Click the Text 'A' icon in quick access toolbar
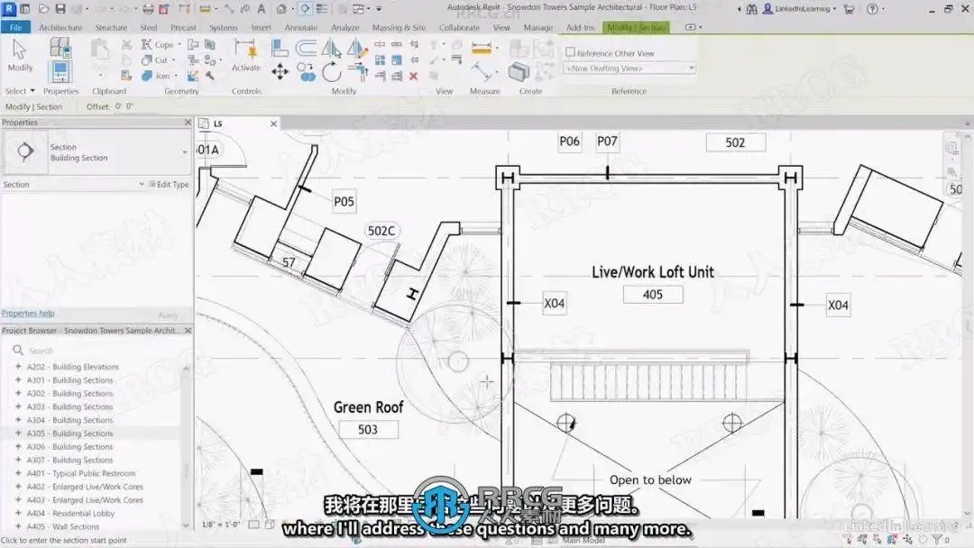The height and width of the screenshot is (548, 974). [x=261, y=9]
